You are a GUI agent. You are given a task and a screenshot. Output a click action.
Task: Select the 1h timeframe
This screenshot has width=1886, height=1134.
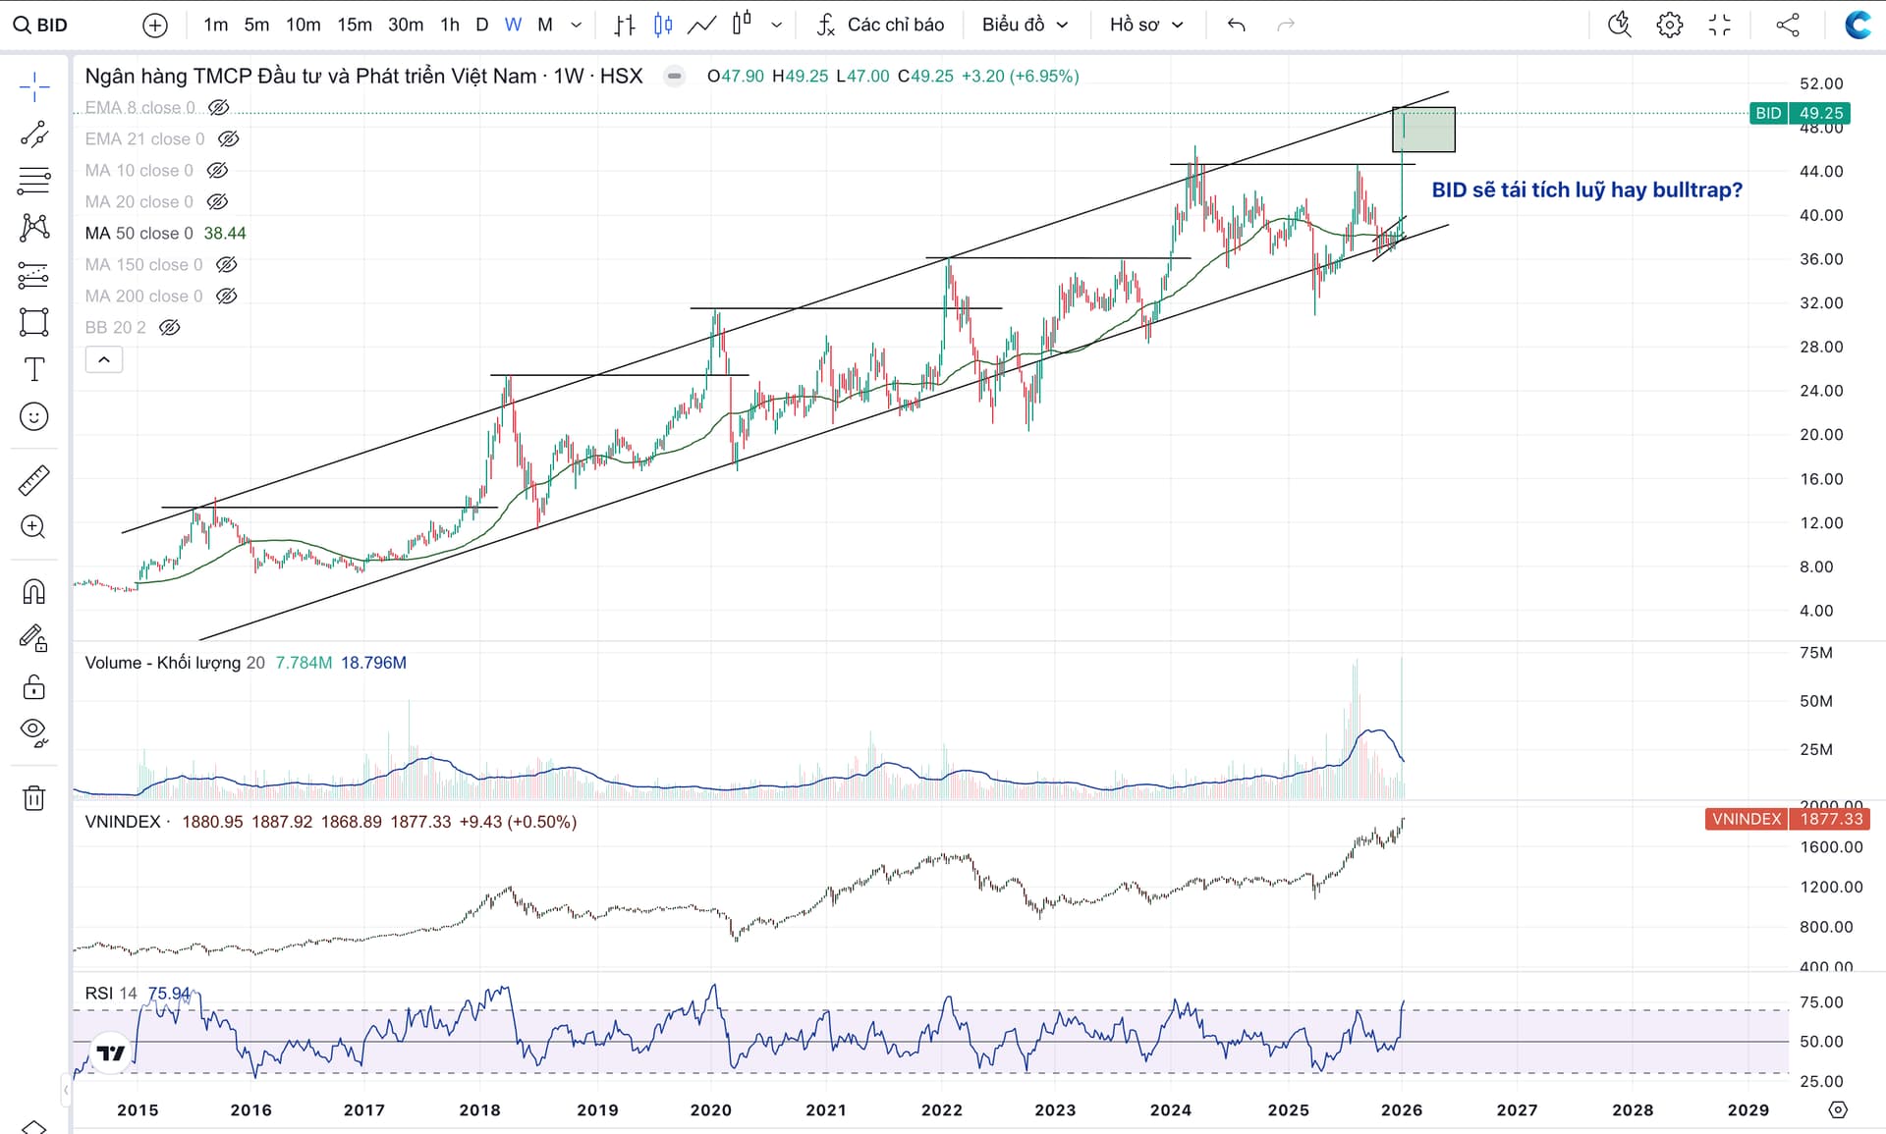[x=450, y=25]
